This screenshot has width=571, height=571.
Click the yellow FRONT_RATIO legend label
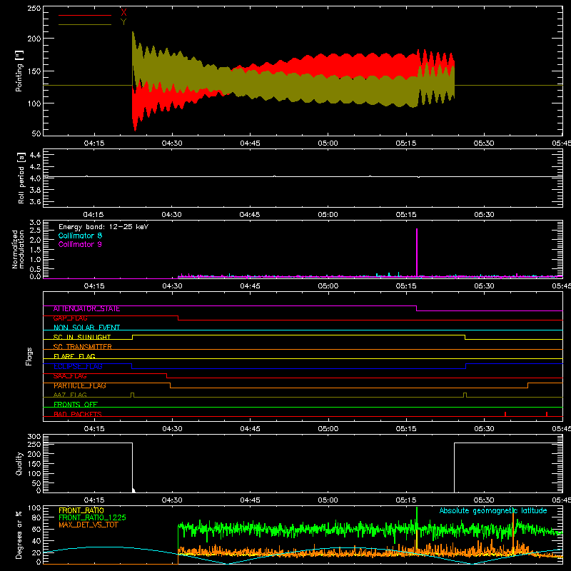(x=81, y=510)
